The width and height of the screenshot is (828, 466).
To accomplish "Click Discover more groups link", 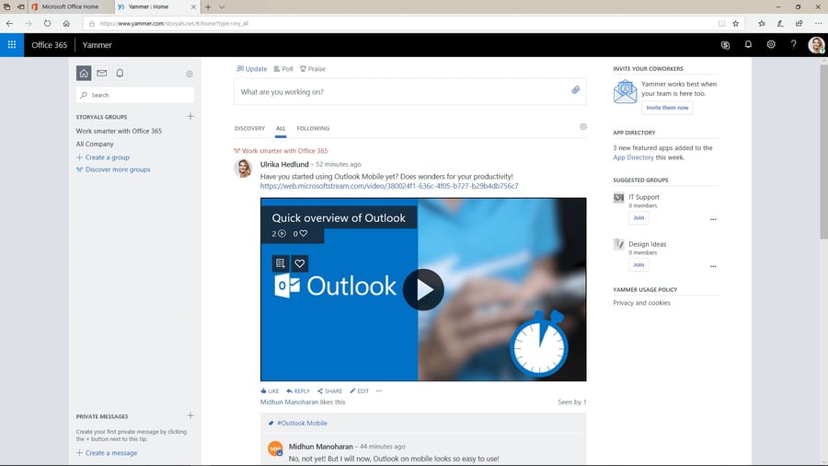I will click(x=113, y=169).
